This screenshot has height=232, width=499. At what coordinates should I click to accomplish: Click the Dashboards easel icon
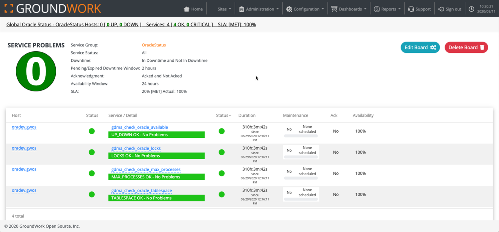pyautogui.click(x=334, y=9)
